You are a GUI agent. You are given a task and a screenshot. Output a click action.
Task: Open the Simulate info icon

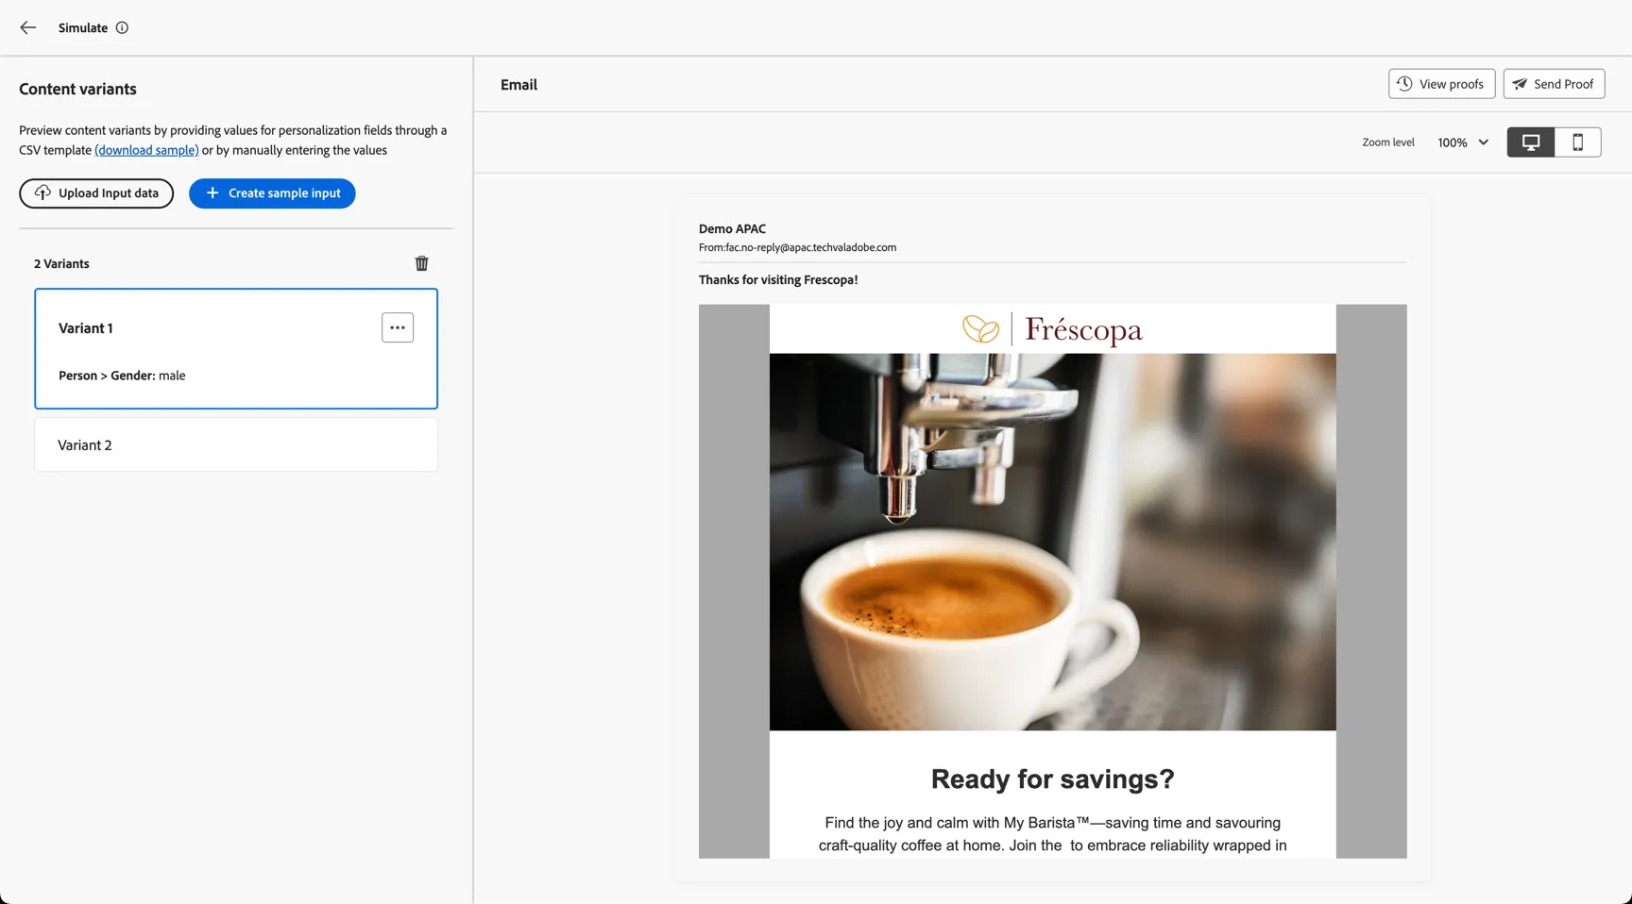click(x=122, y=27)
